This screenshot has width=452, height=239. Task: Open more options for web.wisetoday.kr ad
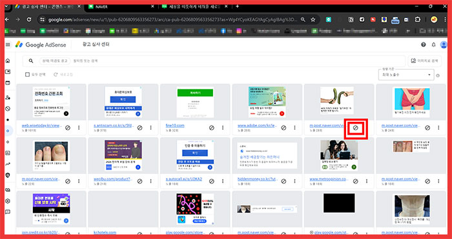coord(79,128)
